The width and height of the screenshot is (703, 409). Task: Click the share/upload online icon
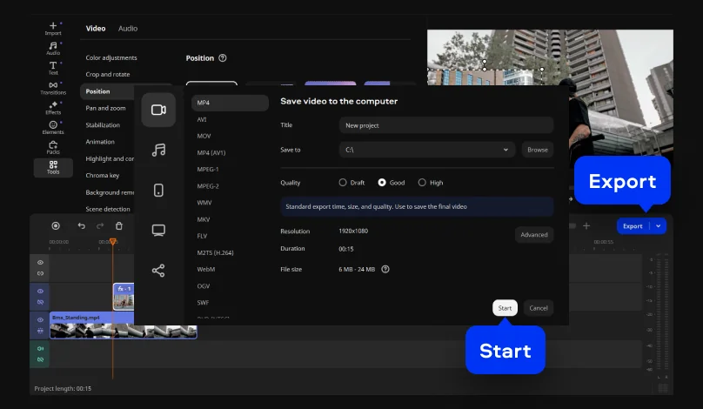point(158,271)
